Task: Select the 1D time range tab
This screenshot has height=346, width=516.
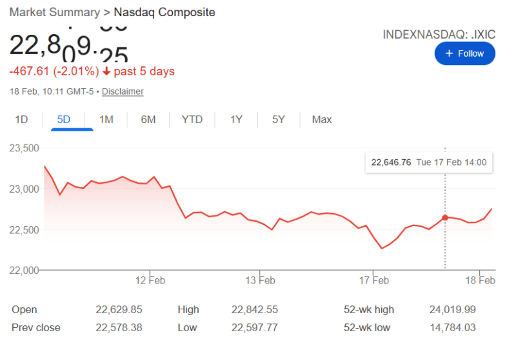Action: pos(21,119)
